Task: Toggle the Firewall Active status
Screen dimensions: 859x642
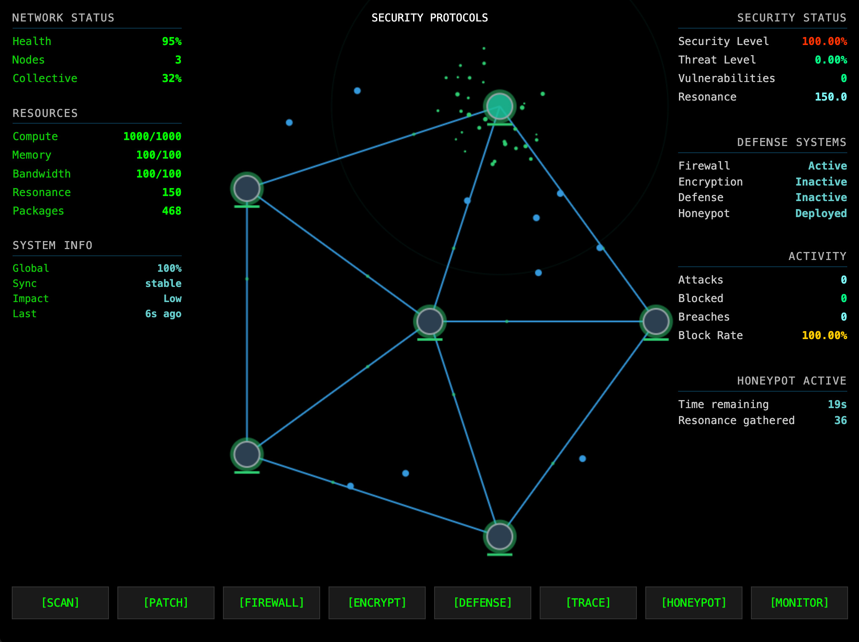Action: [x=827, y=166]
